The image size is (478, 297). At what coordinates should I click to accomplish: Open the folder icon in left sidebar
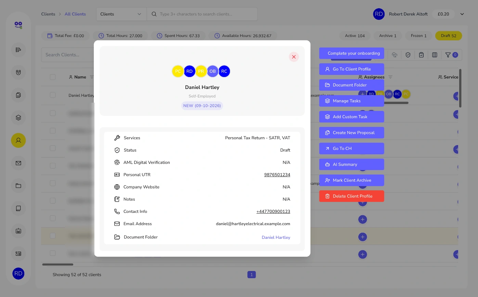tap(18, 186)
